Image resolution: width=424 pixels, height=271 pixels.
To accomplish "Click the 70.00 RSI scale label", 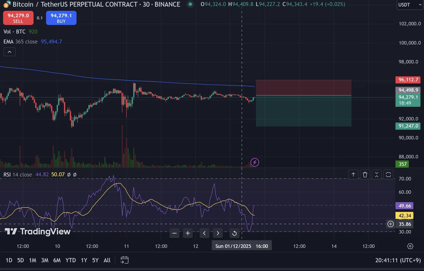I will (x=405, y=179).
